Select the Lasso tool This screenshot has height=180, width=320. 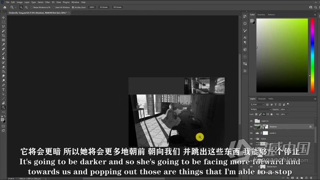point(4,27)
